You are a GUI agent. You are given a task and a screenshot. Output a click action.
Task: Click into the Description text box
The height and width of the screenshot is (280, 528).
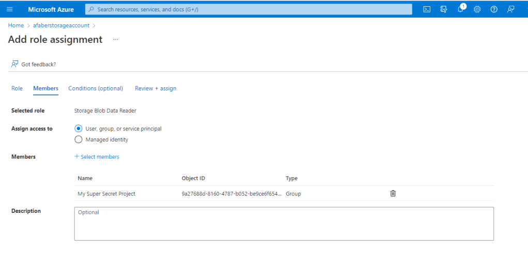pos(284,224)
